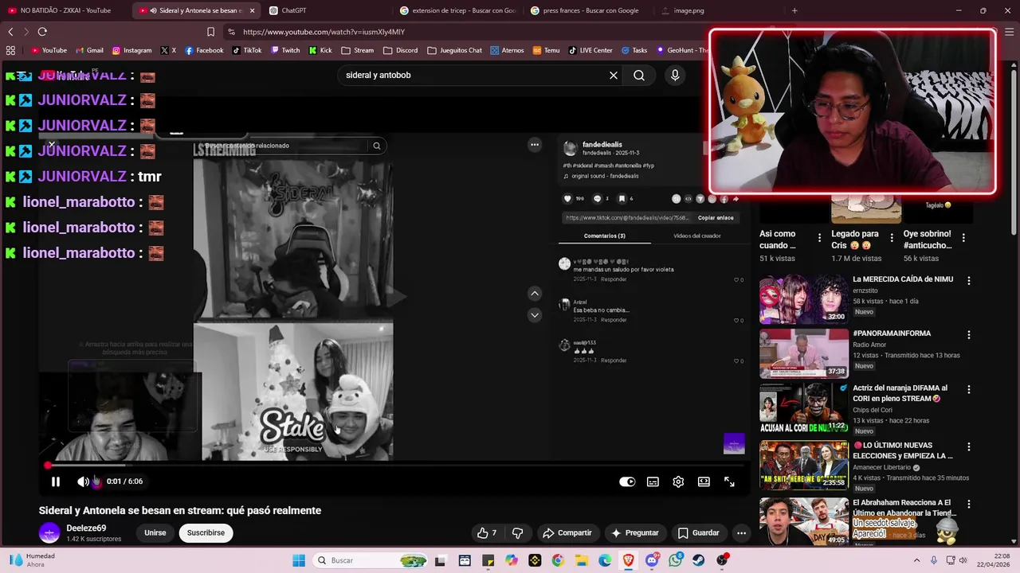Open the Kick bookmark

320,50
